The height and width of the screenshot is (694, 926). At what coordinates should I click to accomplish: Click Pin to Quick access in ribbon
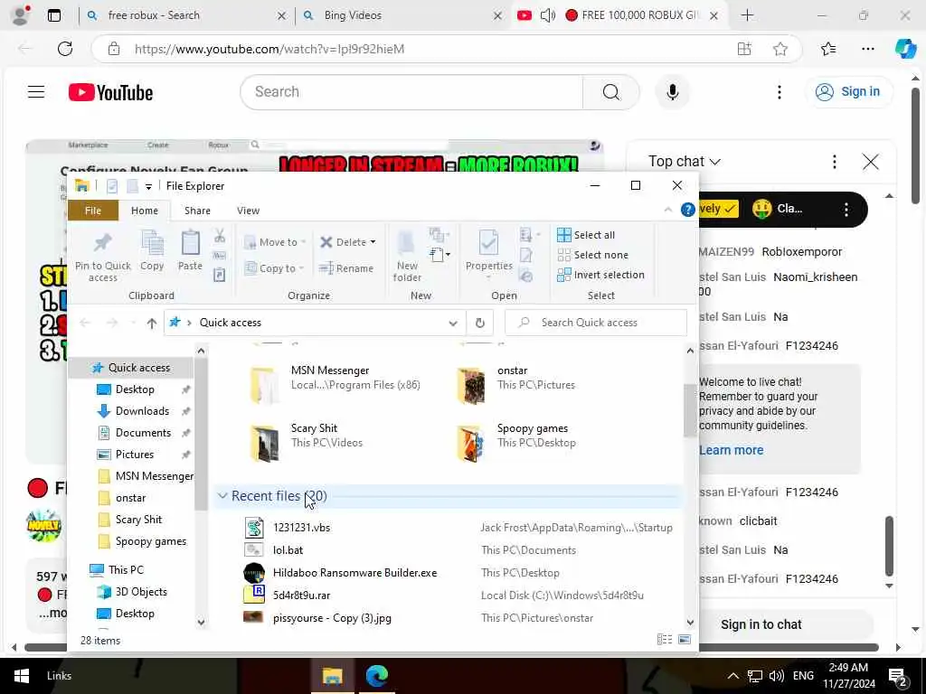coord(103,256)
